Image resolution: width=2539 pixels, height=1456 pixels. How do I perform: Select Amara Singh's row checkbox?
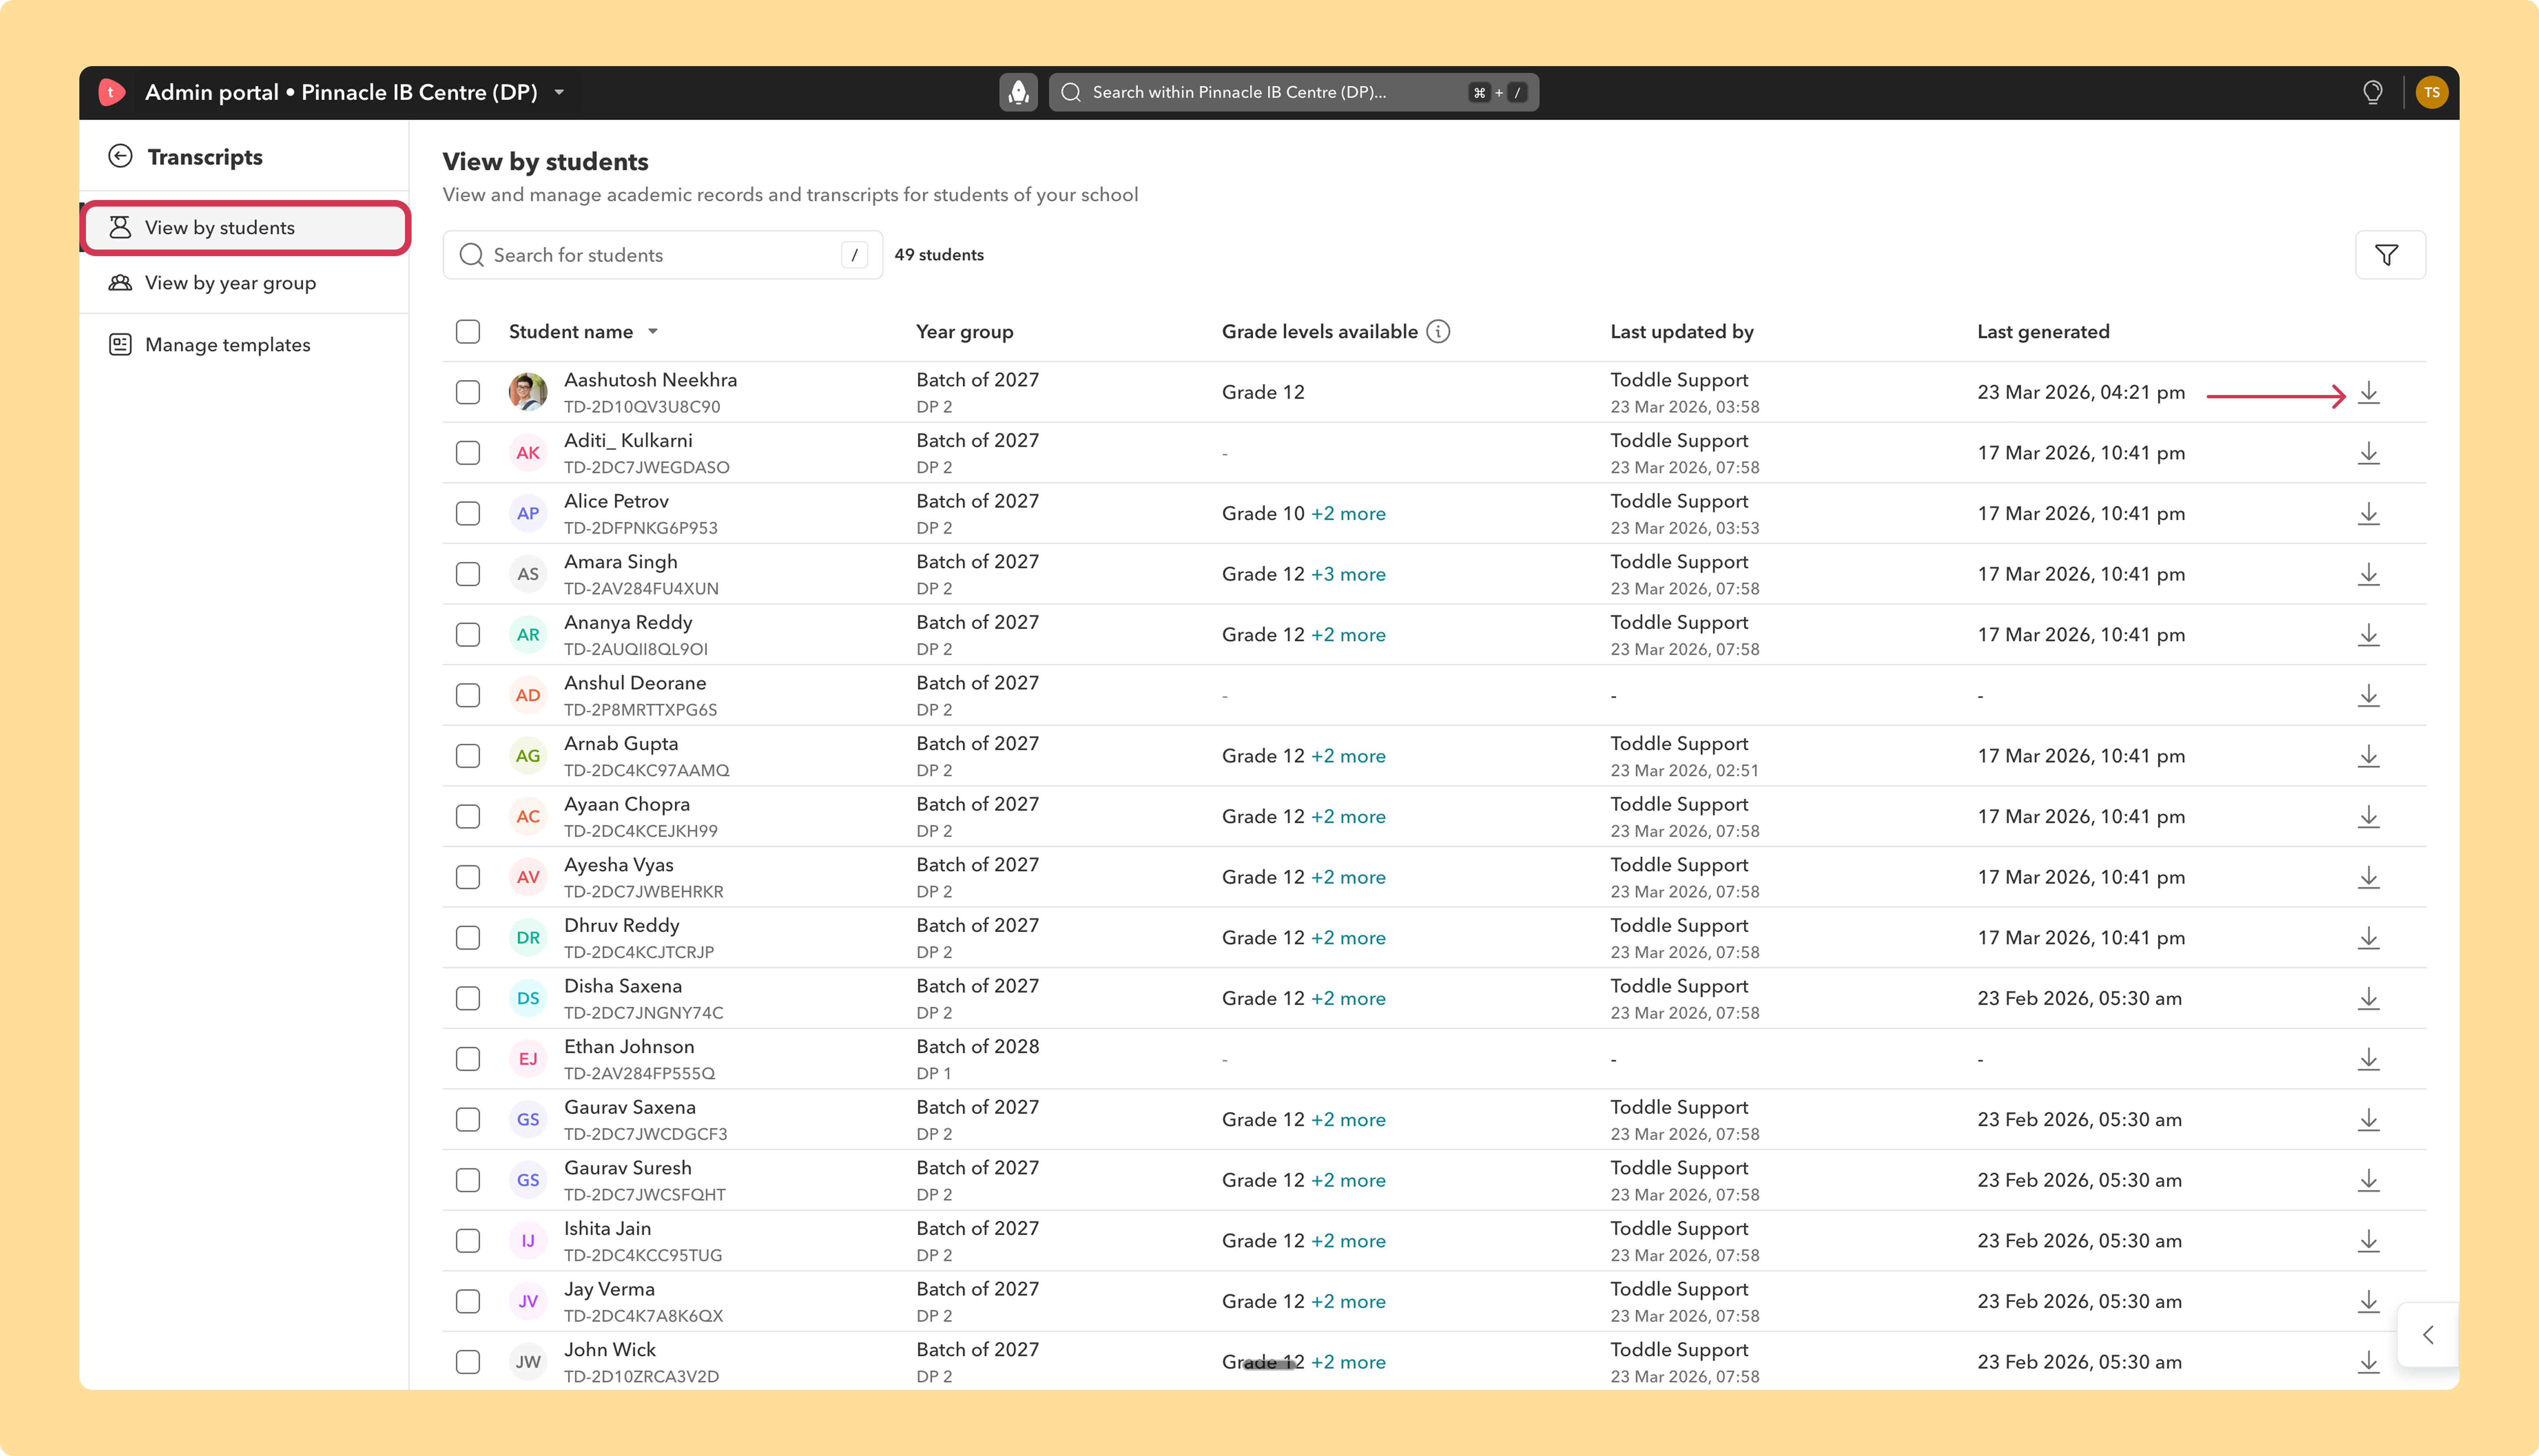coord(467,574)
